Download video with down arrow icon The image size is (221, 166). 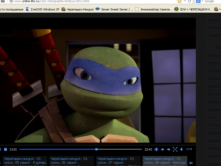[181, 149]
